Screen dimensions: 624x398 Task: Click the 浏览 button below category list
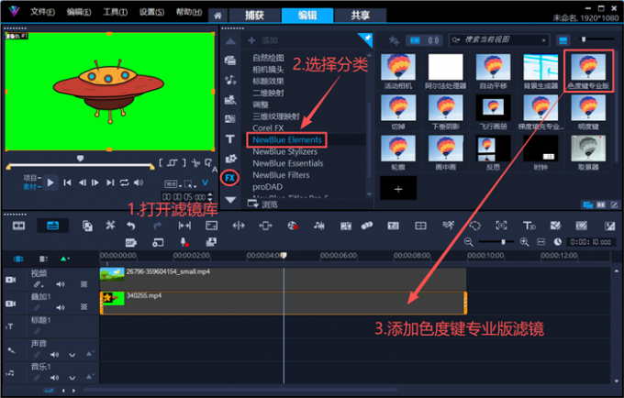262,205
